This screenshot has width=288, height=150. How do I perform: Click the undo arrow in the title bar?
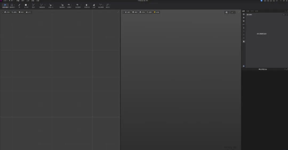(x=10, y=1)
